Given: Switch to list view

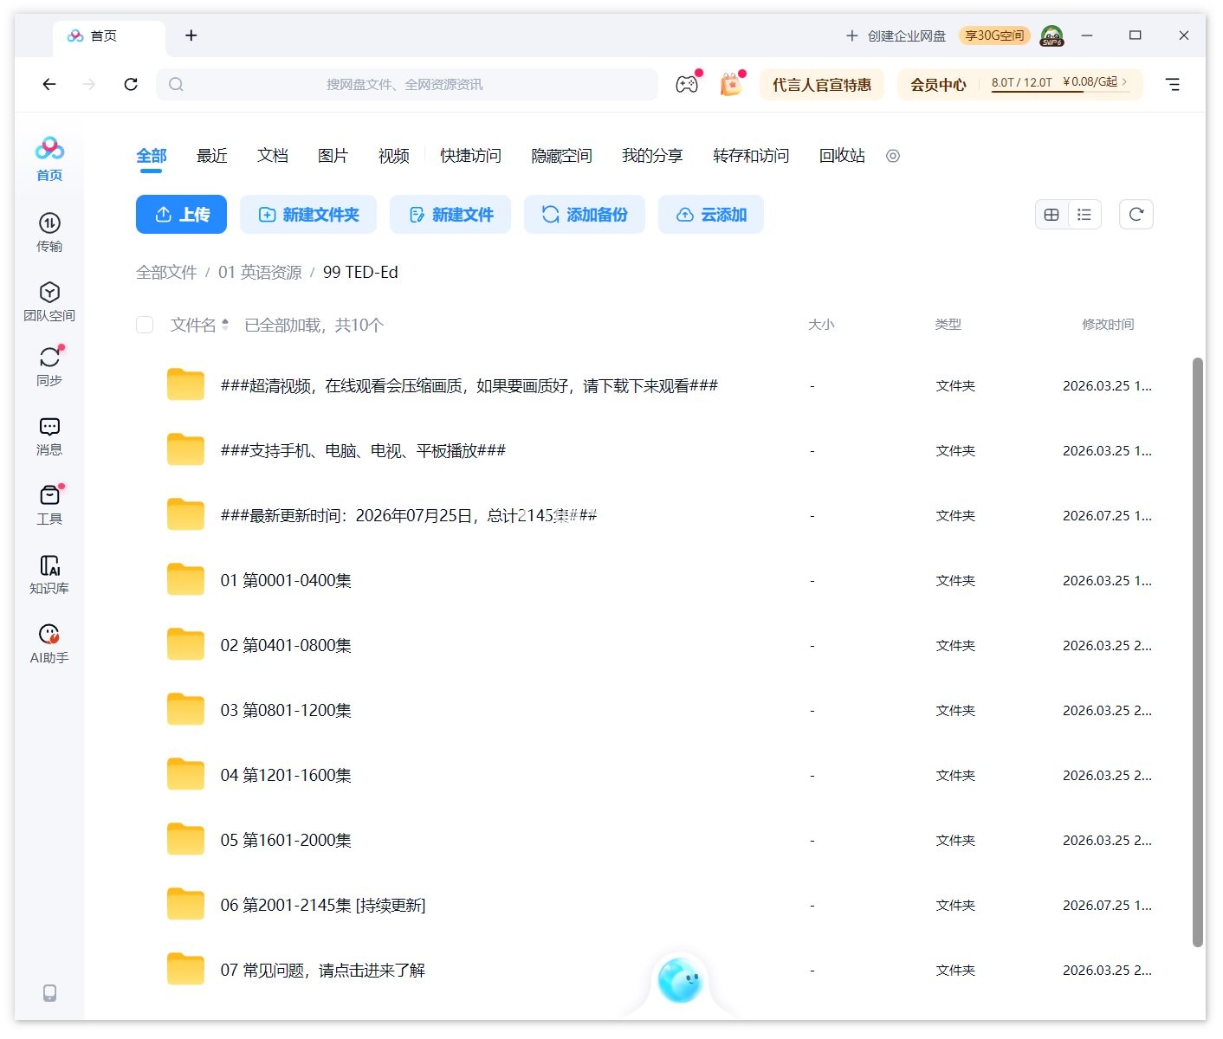Looking at the screenshot, I should (x=1084, y=215).
